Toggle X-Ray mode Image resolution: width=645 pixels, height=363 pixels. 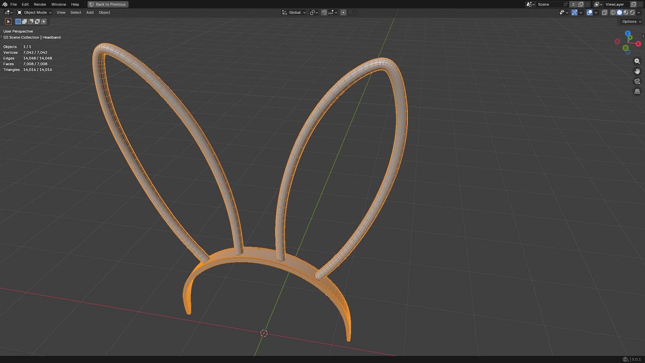605,12
